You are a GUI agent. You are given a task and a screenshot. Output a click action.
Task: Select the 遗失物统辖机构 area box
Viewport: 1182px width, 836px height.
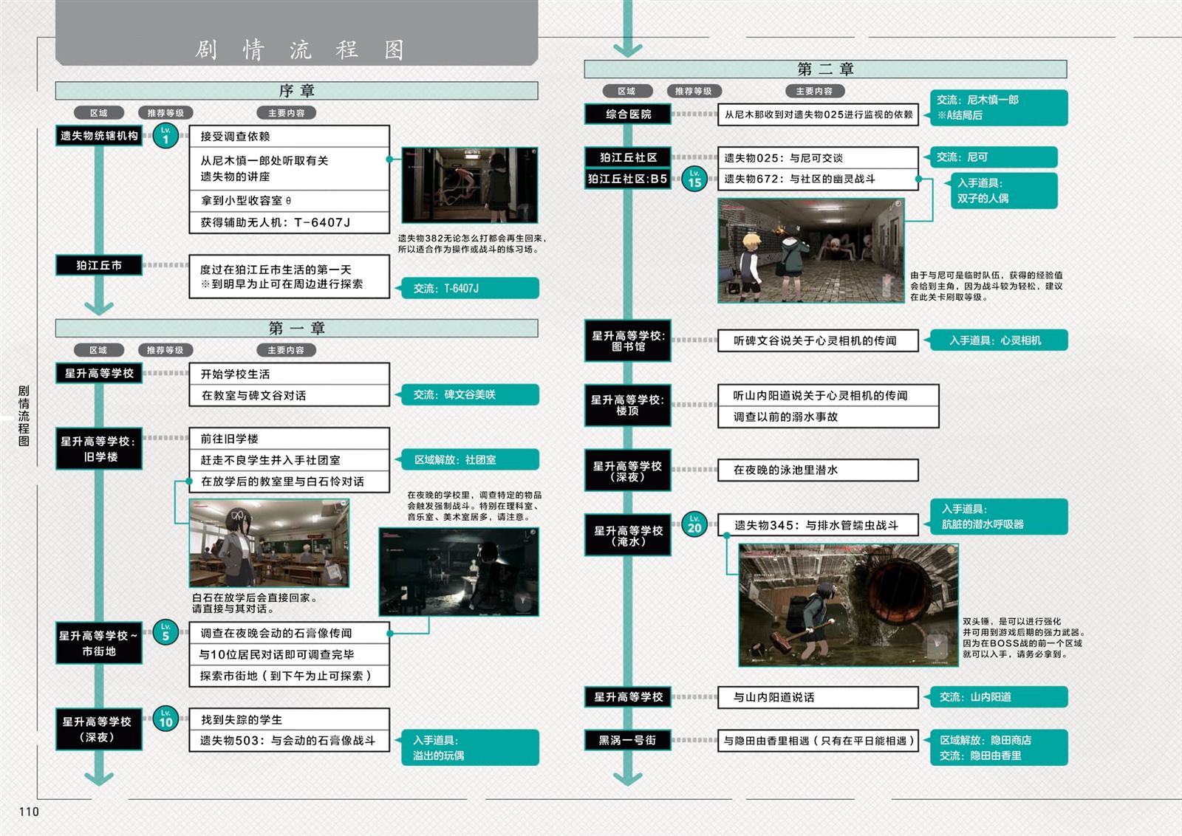coord(99,136)
